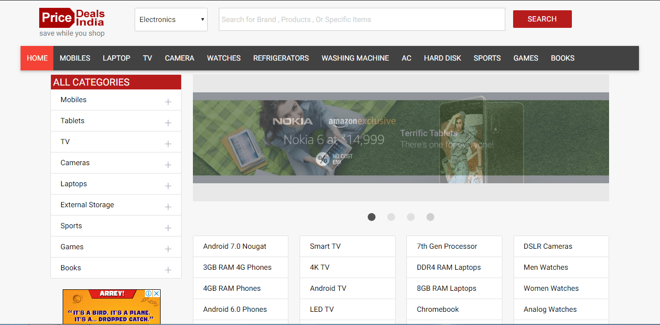660x325 pixels.
Task: Open HARD DISK in the navigation bar
Action: pos(443,58)
